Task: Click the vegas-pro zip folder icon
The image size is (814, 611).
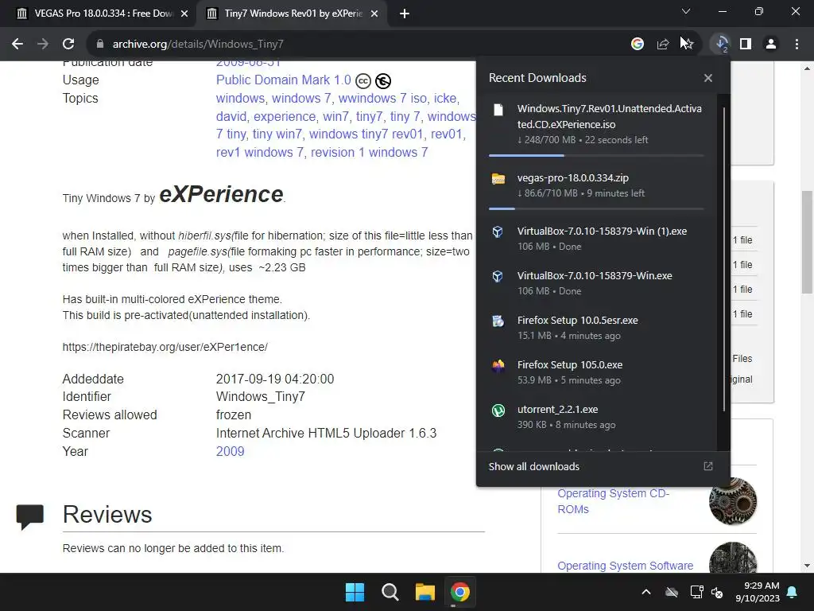Action: pos(498,179)
